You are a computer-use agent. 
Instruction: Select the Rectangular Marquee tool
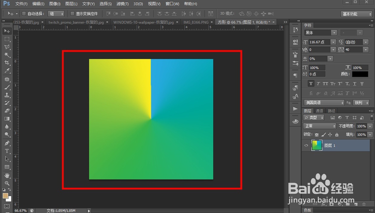(x=7, y=39)
